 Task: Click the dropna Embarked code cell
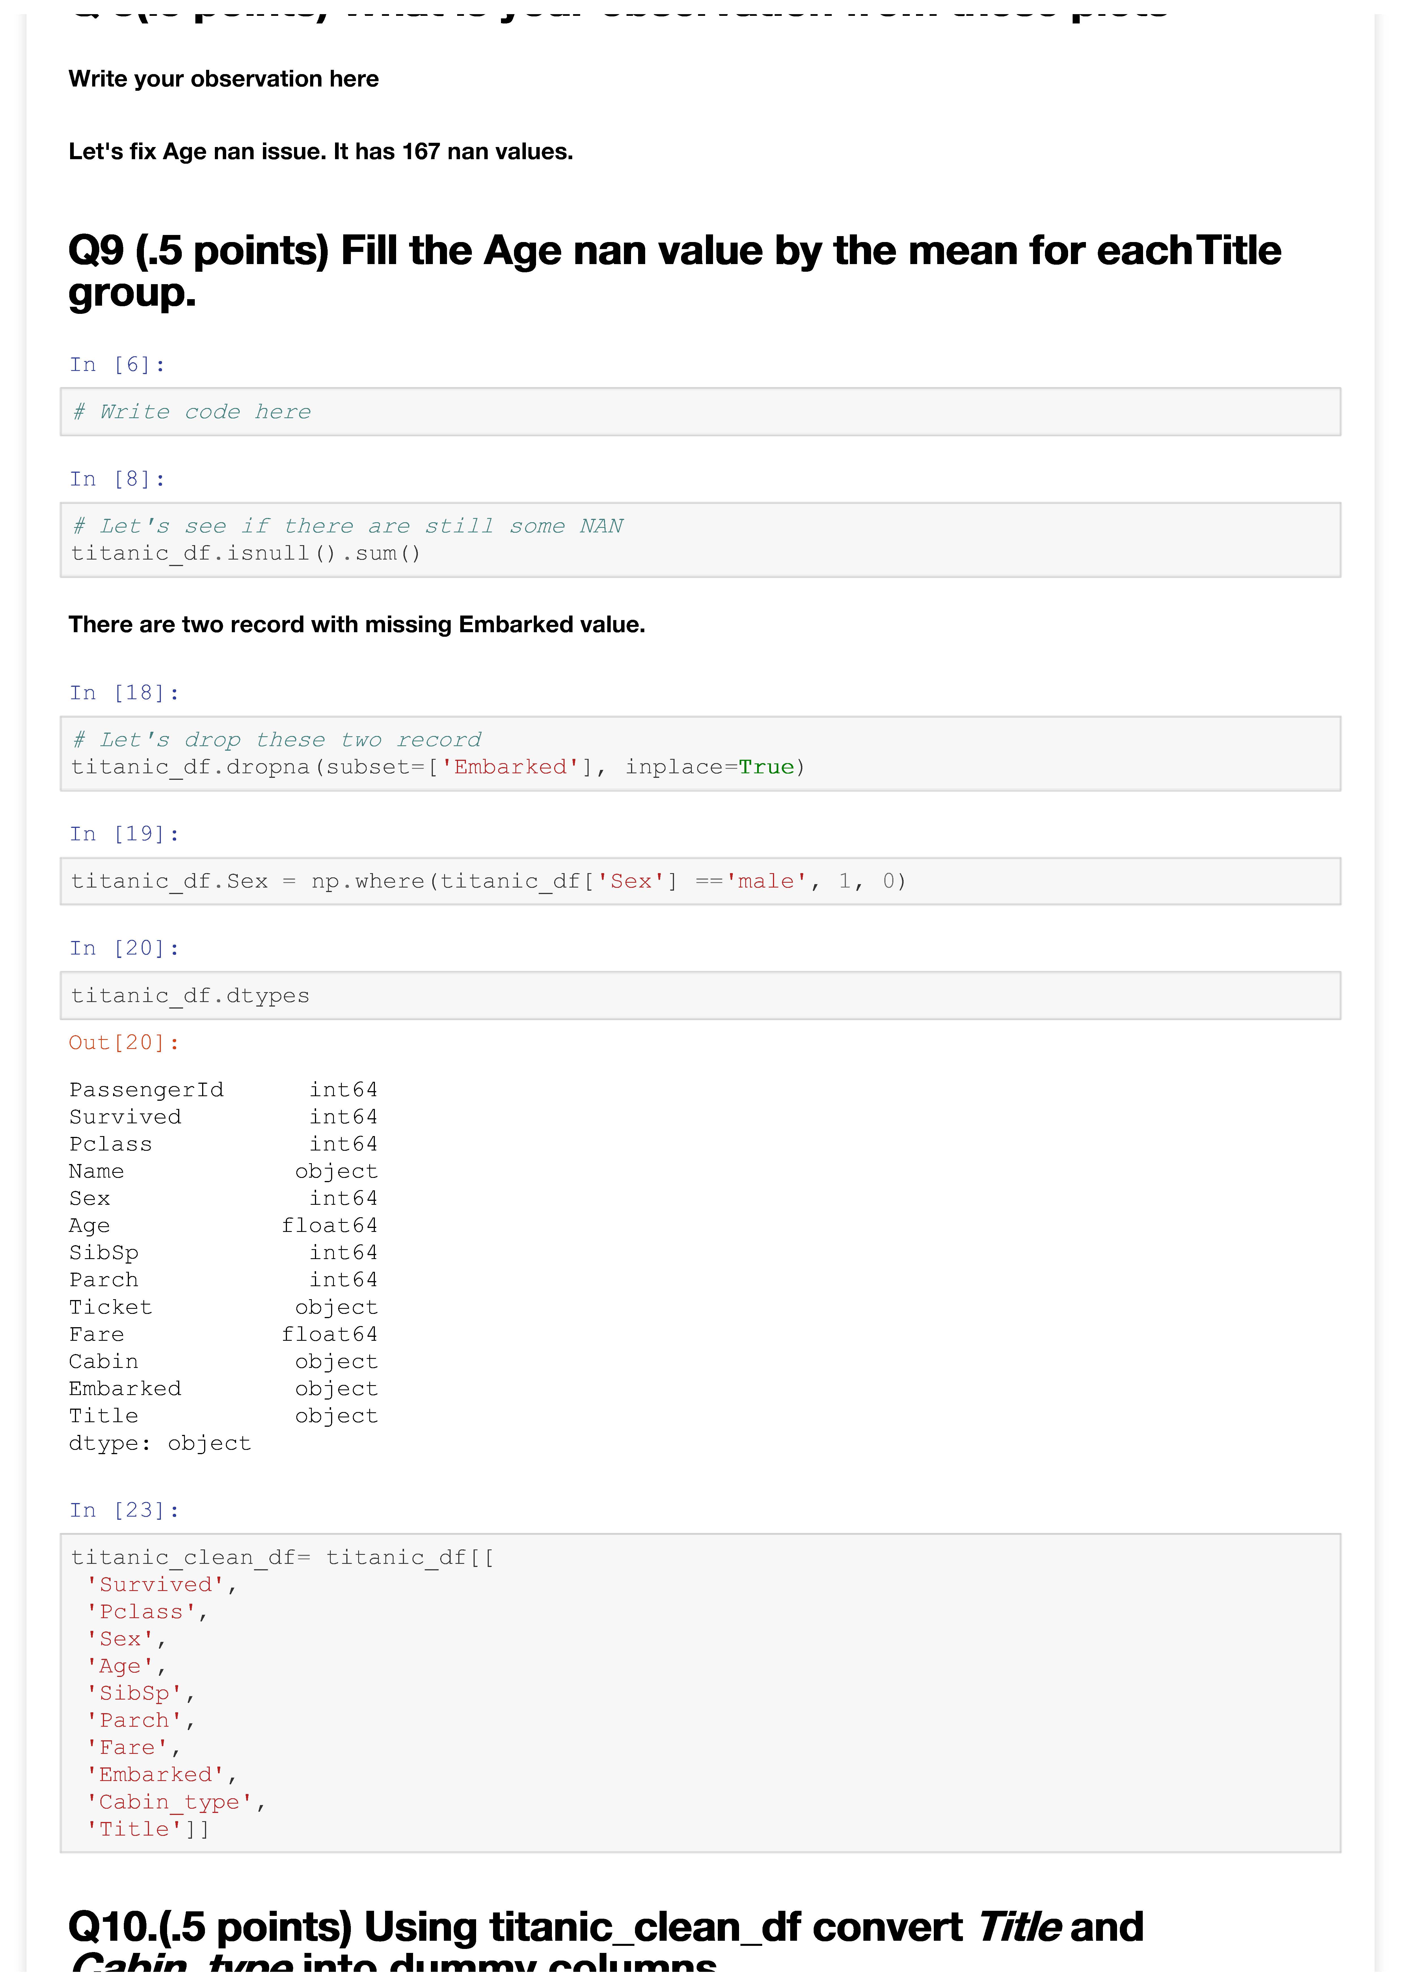(x=700, y=754)
